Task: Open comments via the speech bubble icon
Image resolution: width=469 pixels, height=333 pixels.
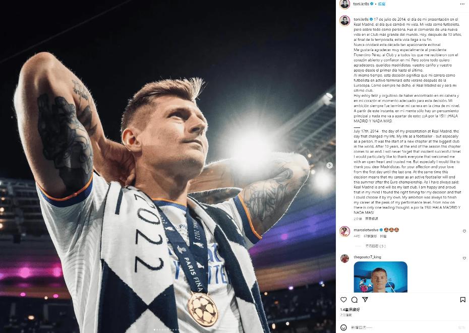Action: tap(355, 300)
